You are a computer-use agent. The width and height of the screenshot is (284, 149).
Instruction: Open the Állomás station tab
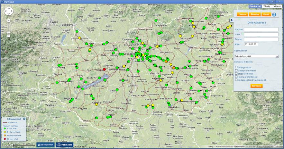255,14
